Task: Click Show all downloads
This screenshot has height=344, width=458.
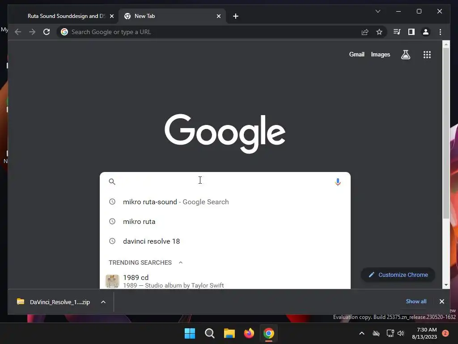Action: click(x=416, y=301)
